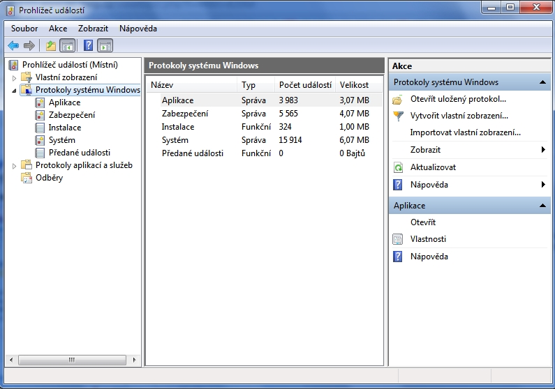555x389 pixels.
Task: Click the green refresh icon beside Aktualizovat
Action: pos(398,167)
